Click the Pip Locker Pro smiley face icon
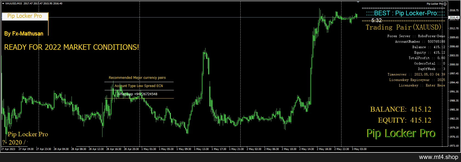 point(445,4)
